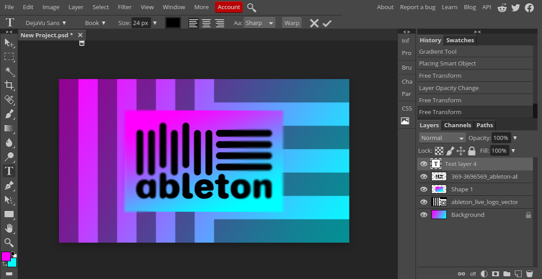Open the Sharp anti-aliasing dropdown

tap(259, 23)
